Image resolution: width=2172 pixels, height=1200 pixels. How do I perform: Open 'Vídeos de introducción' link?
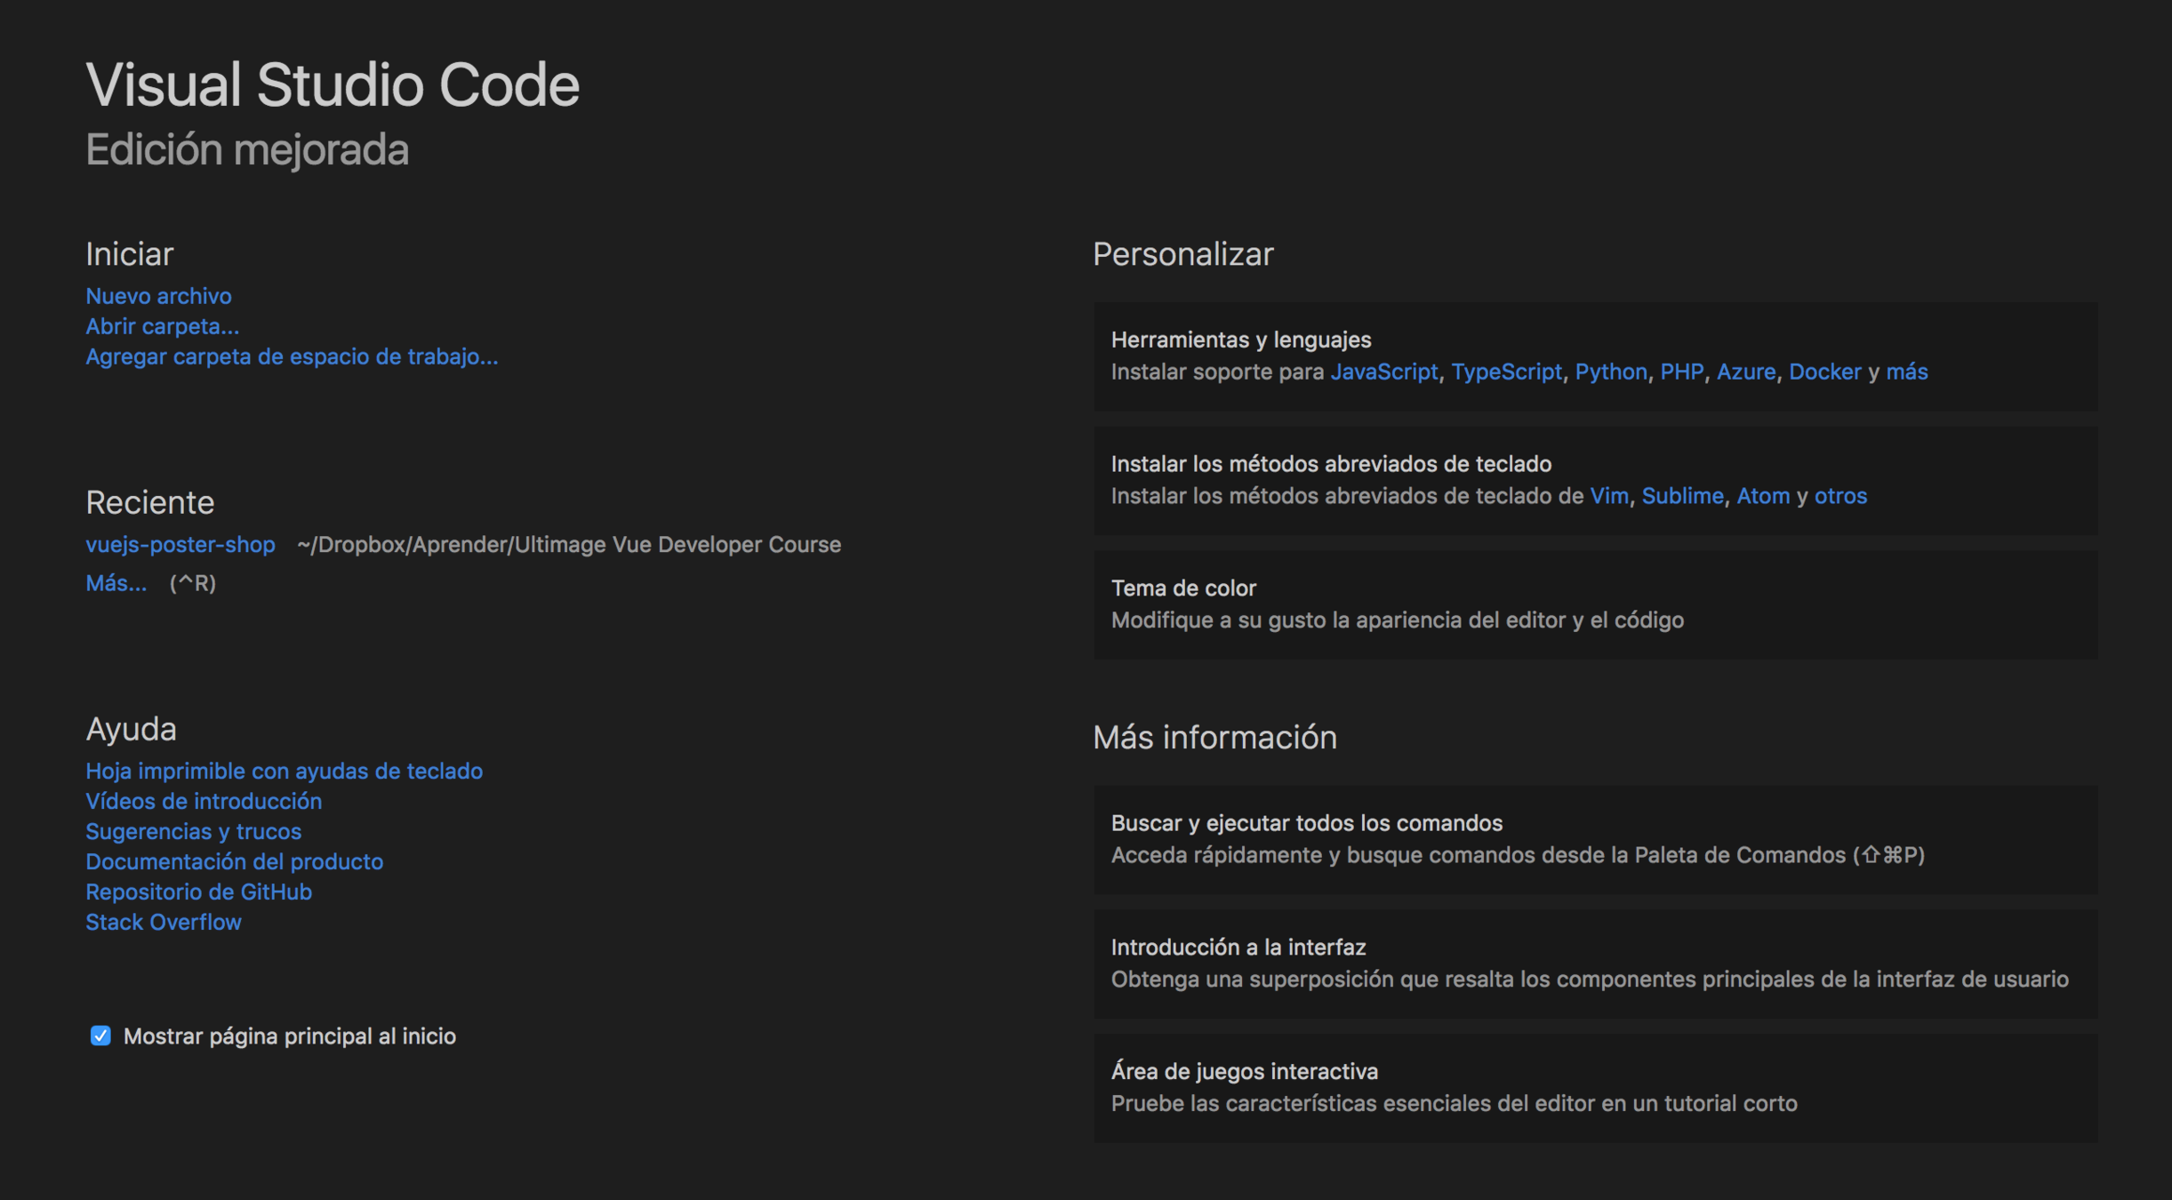[x=204, y=801]
